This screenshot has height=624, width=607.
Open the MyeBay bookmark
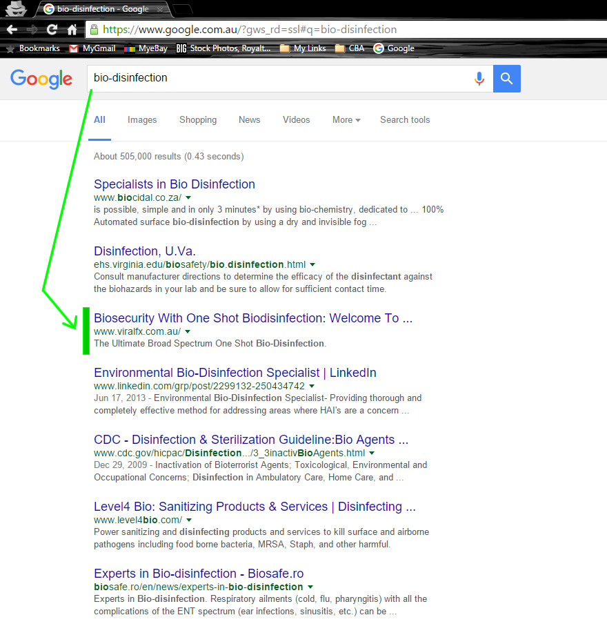click(x=146, y=48)
